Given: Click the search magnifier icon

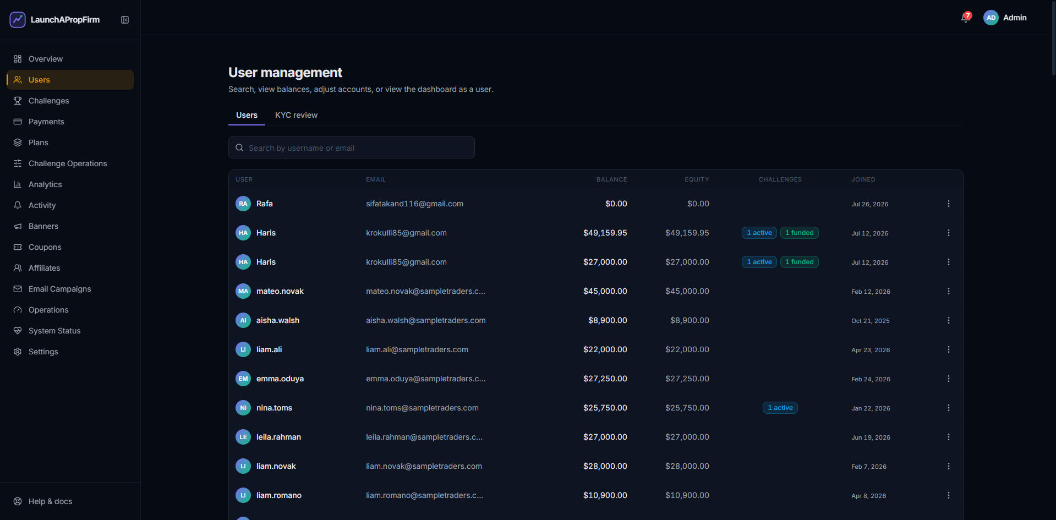Looking at the screenshot, I should tap(239, 147).
